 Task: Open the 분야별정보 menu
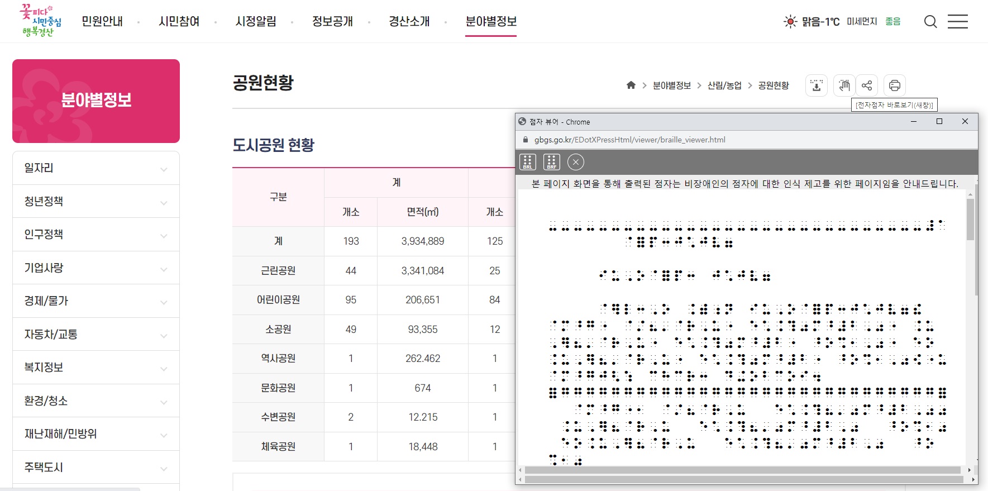491,21
